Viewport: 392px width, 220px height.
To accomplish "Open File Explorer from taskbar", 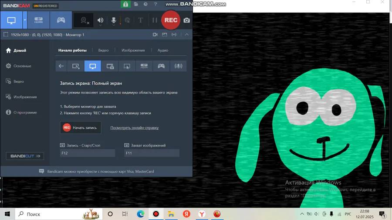I will pos(171,214).
